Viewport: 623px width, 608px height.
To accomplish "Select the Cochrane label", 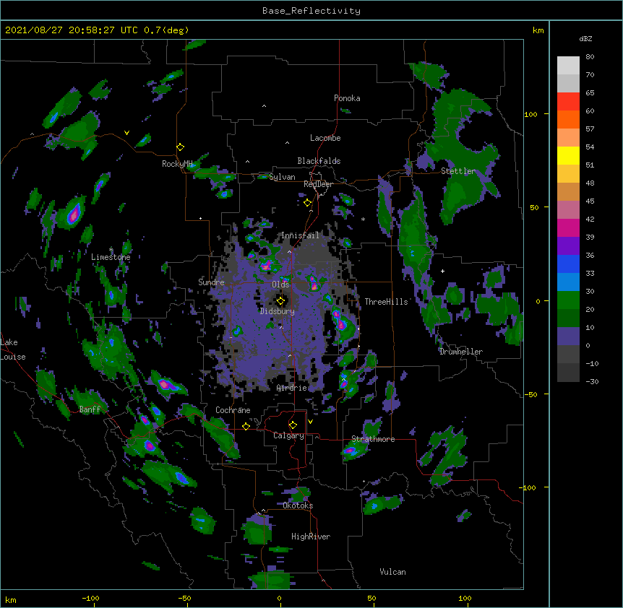I will (233, 410).
